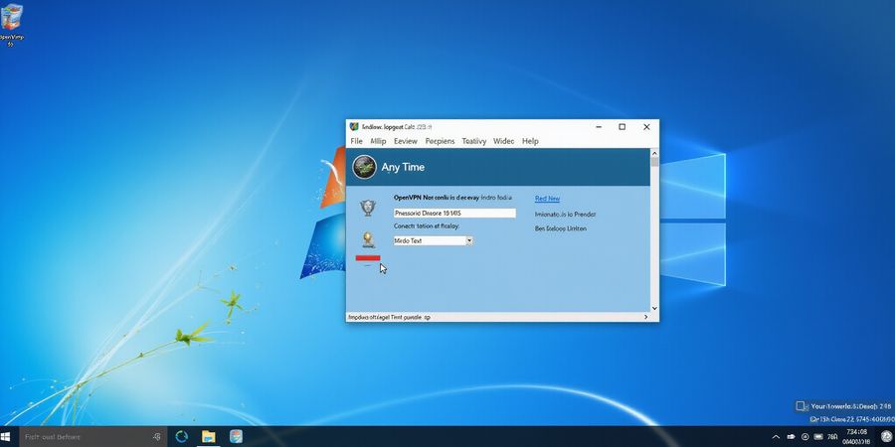Click the red bar button

[368, 257]
